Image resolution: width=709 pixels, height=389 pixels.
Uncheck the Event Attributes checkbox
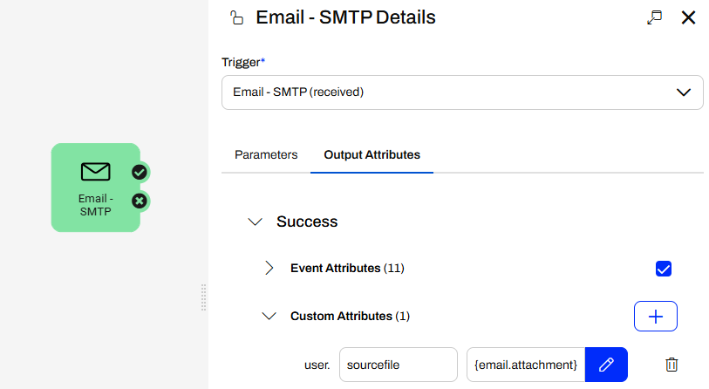tap(663, 269)
